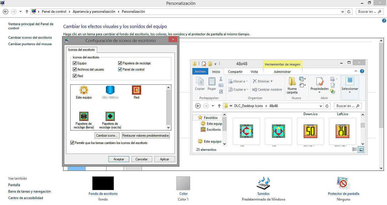Expand the explorer address bar dropdown

[321, 106]
